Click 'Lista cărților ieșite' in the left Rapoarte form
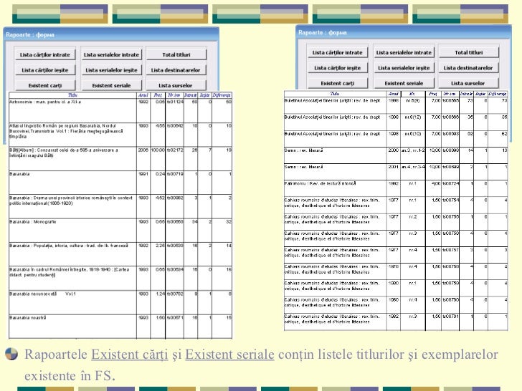The image size is (522, 391). click(x=45, y=70)
